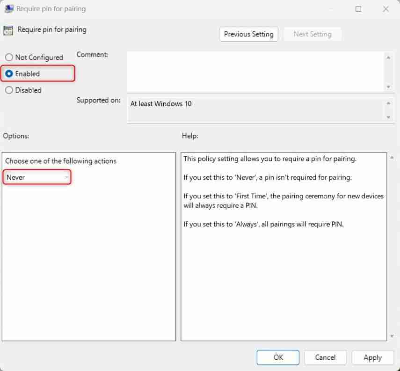Click inside the Comment text area
400x371 pixels.
click(x=257, y=70)
